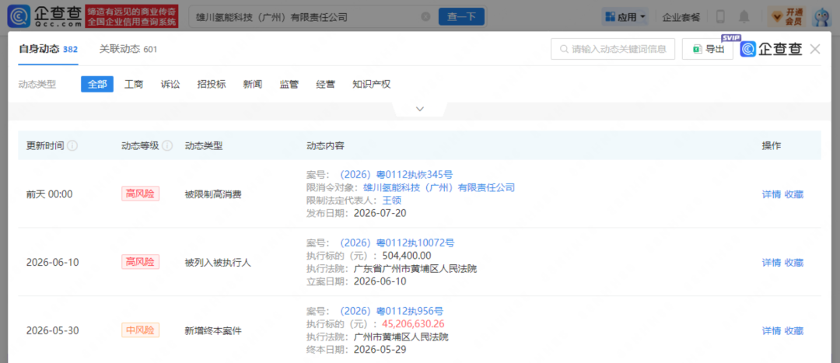Click the amount 504,400.00
Image resolution: width=840 pixels, height=363 pixels.
coord(407,256)
